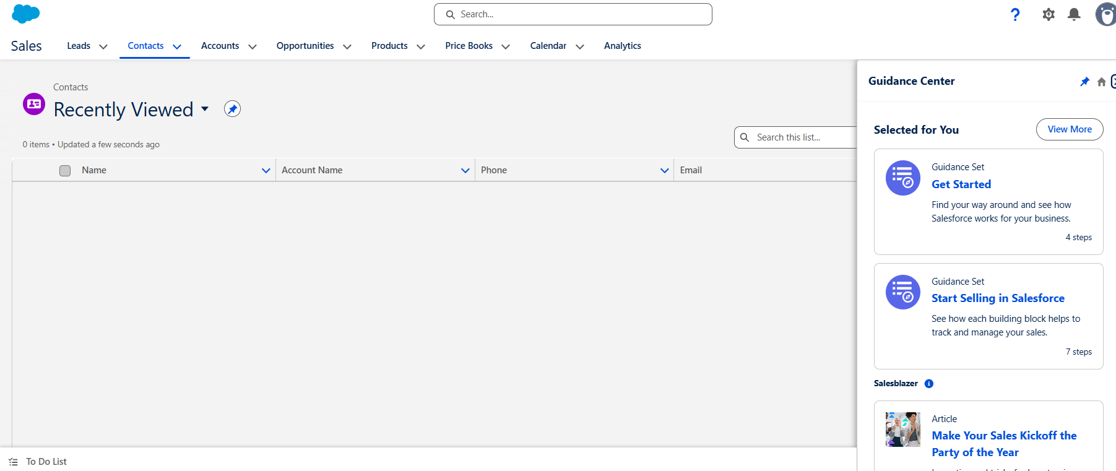Viewport: 1116px width, 471px height.
Task: Click the Sales app name
Action: pyautogui.click(x=27, y=46)
